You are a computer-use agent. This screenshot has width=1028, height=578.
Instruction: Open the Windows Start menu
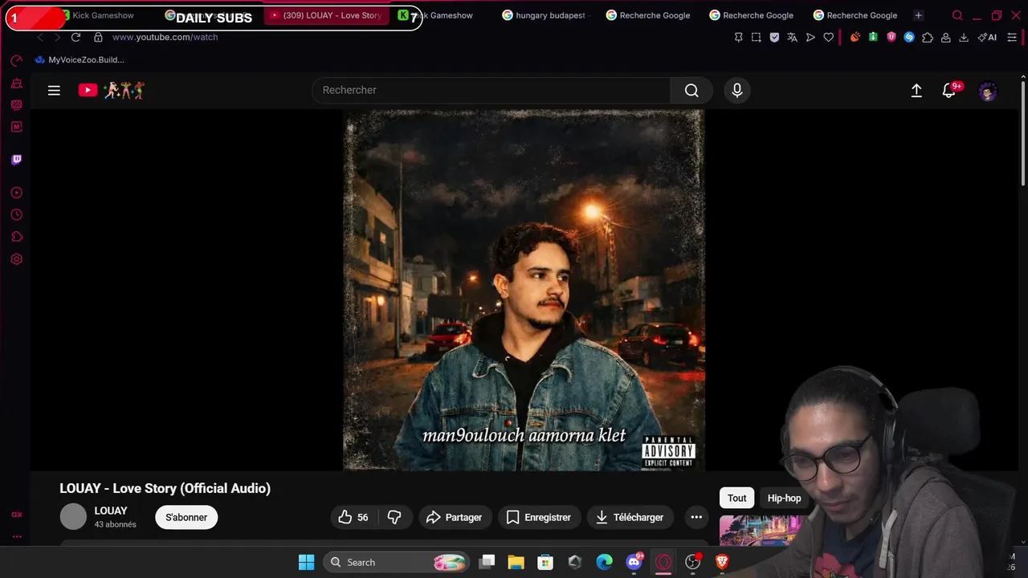coord(306,563)
